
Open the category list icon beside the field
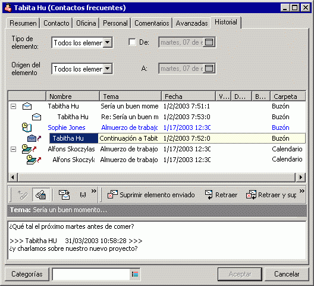[x=135, y=274]
